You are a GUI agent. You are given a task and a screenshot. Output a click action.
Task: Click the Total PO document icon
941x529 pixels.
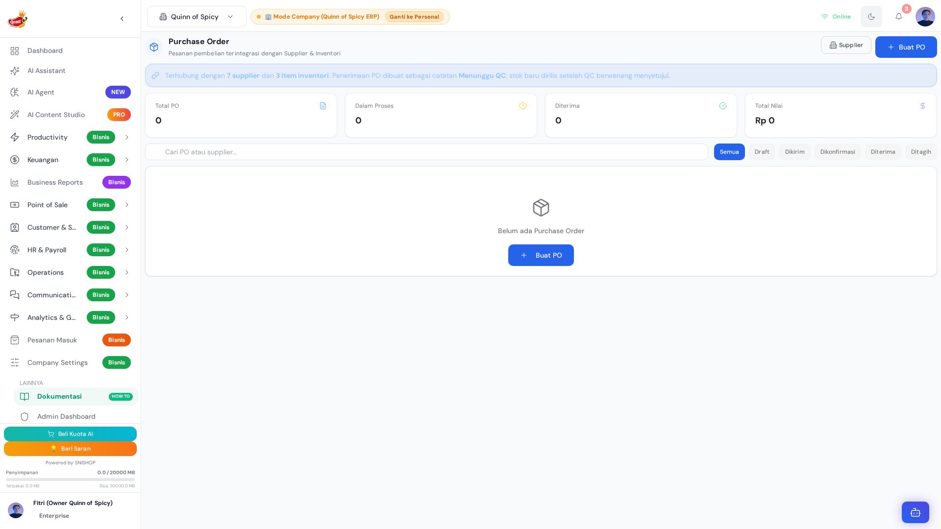(x=323, y=106)
